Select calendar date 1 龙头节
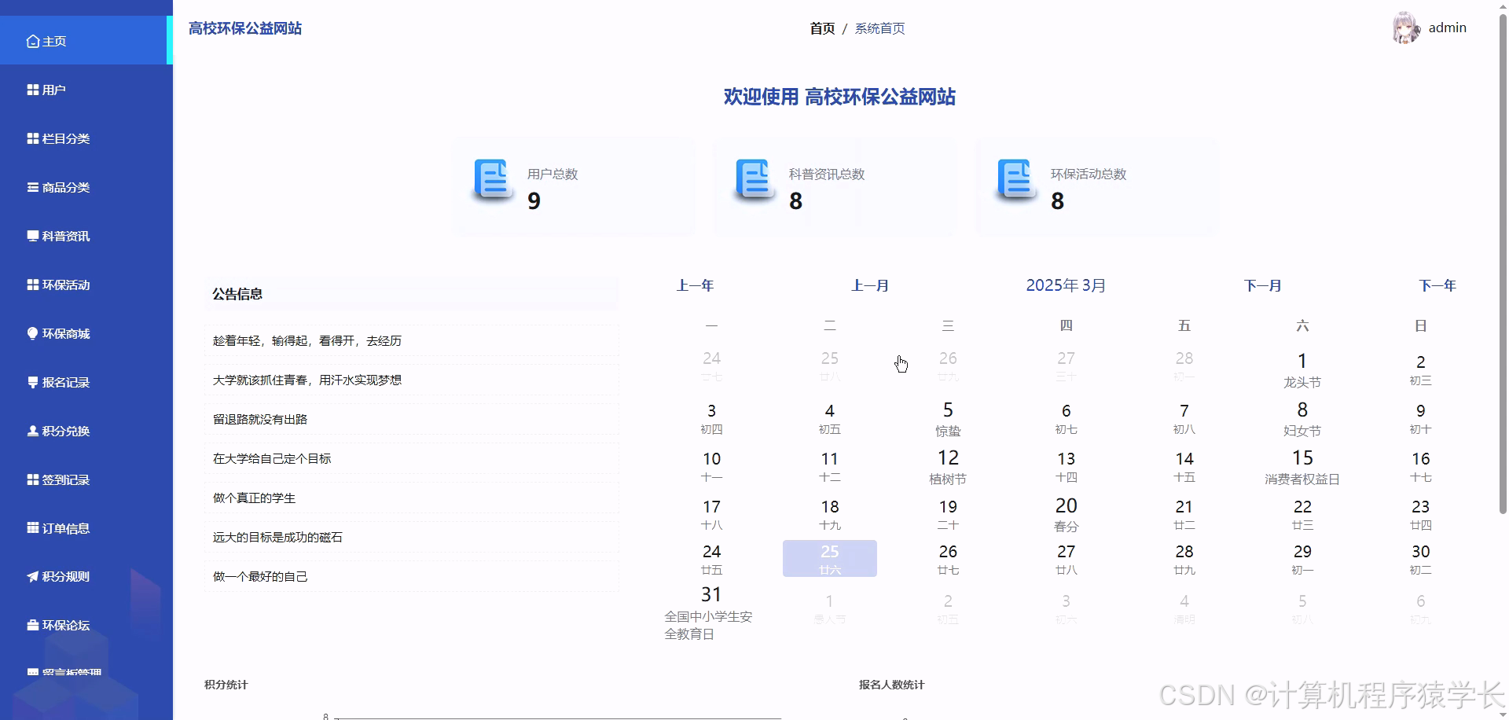The width and height of the screenshot is (1509, 720). coord(1302,370)
